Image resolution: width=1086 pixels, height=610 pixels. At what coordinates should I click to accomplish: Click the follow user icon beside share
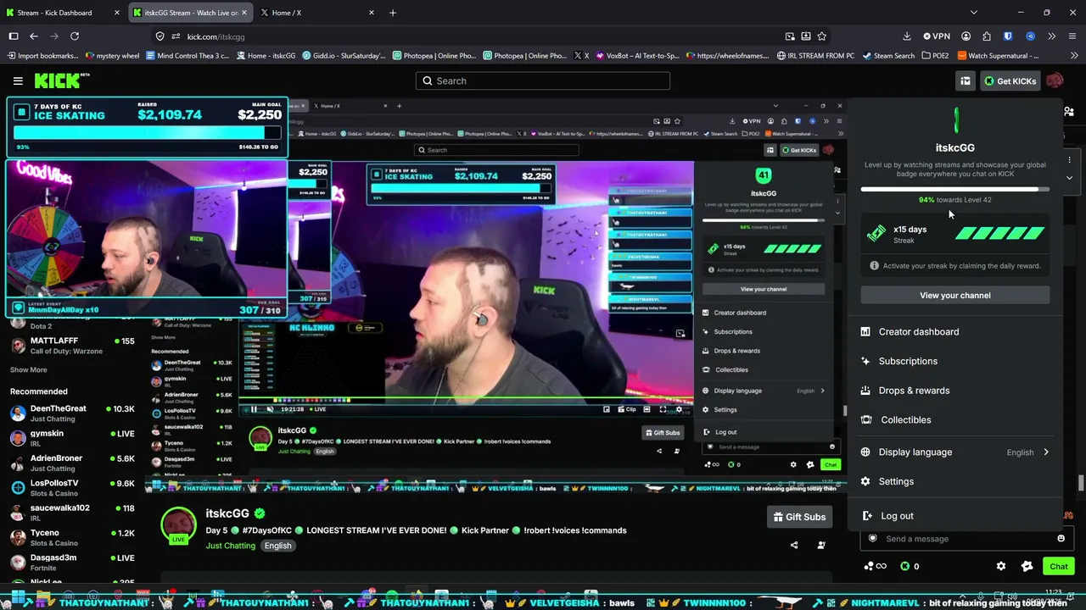tap(821, 545)
